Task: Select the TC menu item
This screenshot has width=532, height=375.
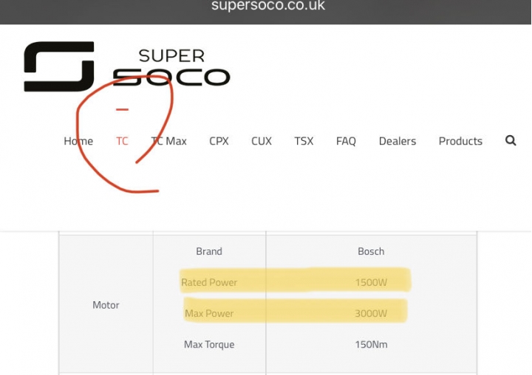Action: [122, 141]
